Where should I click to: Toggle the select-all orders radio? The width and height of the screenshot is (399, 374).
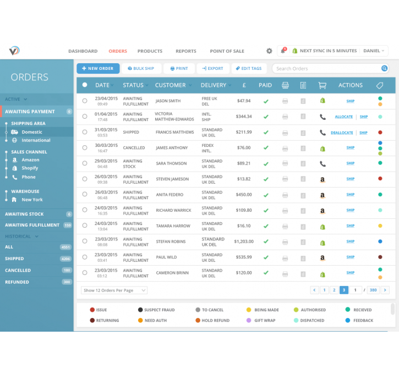[85, 85]
